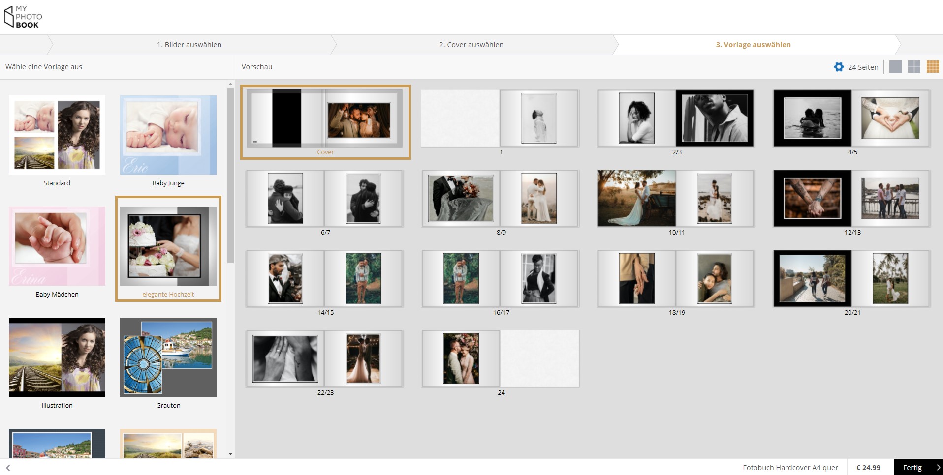
Task: Click the Vorschau heading
Action: 257,67
